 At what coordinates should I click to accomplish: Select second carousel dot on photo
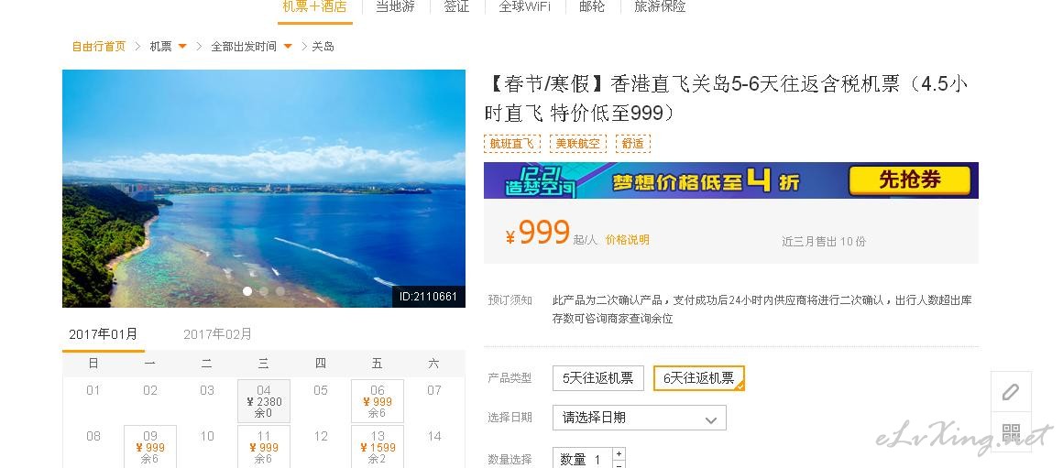click(264, 291)
